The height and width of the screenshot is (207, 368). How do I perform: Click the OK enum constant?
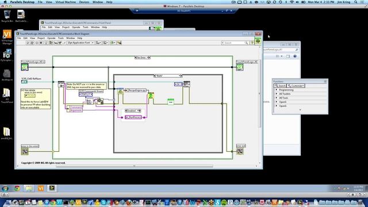(x=178, y=84)
